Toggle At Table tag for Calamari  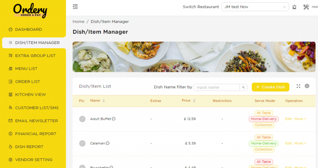264,137
